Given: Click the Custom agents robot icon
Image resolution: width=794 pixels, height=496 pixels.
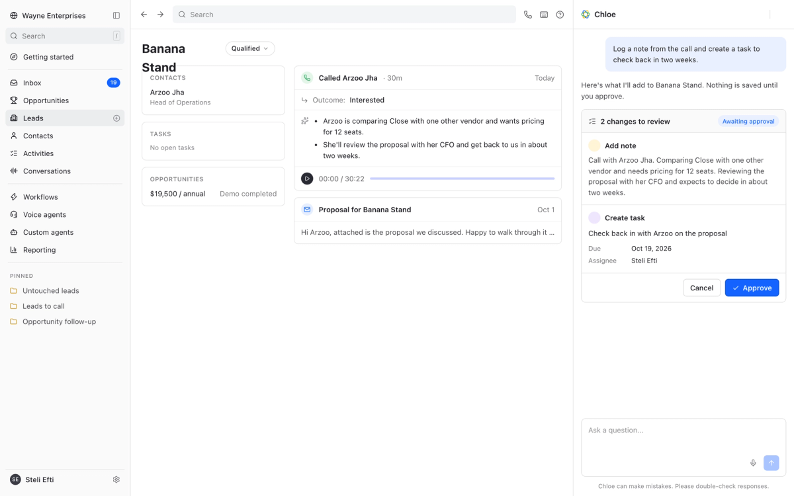Looking at the screenshot, I should click(x=14, y=232).
